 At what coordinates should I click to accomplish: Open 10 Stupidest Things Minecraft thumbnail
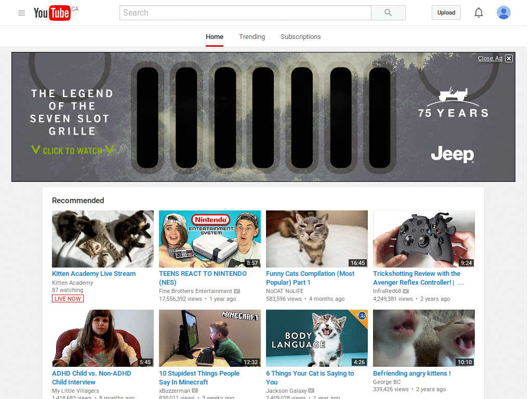click(210, 338)
